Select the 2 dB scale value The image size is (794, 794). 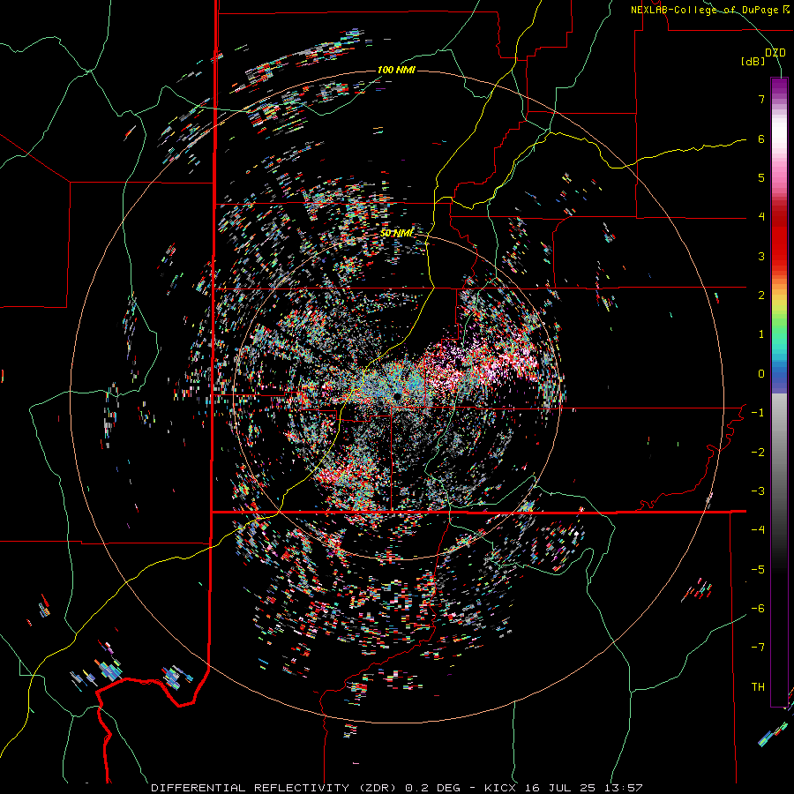pyautogui.click(x=761, y=296)
